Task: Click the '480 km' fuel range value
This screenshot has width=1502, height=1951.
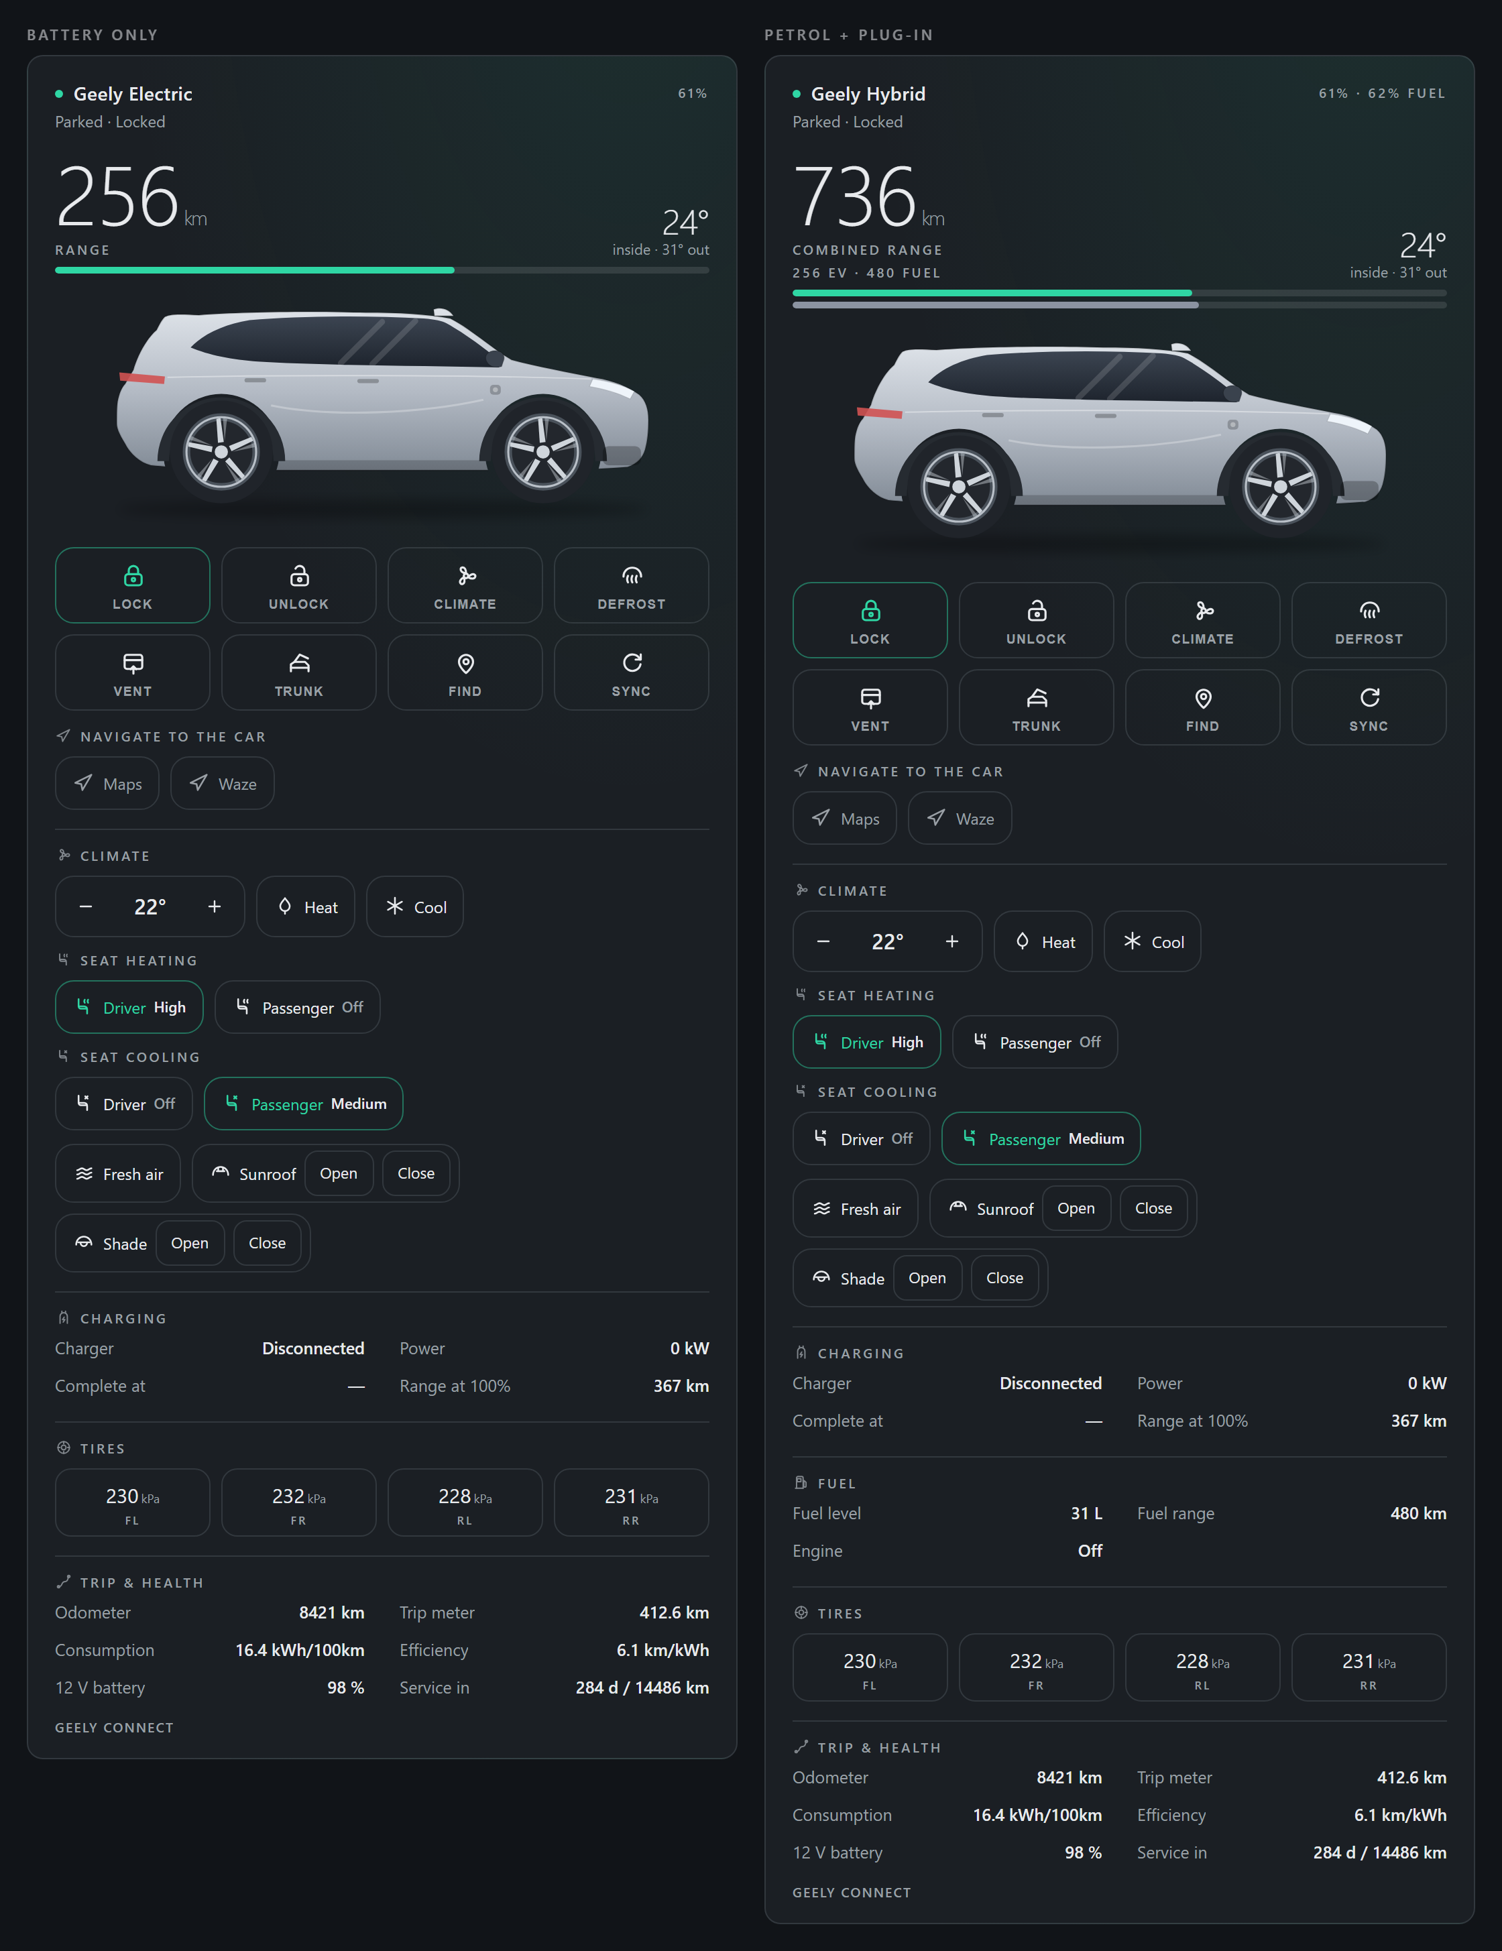Action: coord(1418,1513)
